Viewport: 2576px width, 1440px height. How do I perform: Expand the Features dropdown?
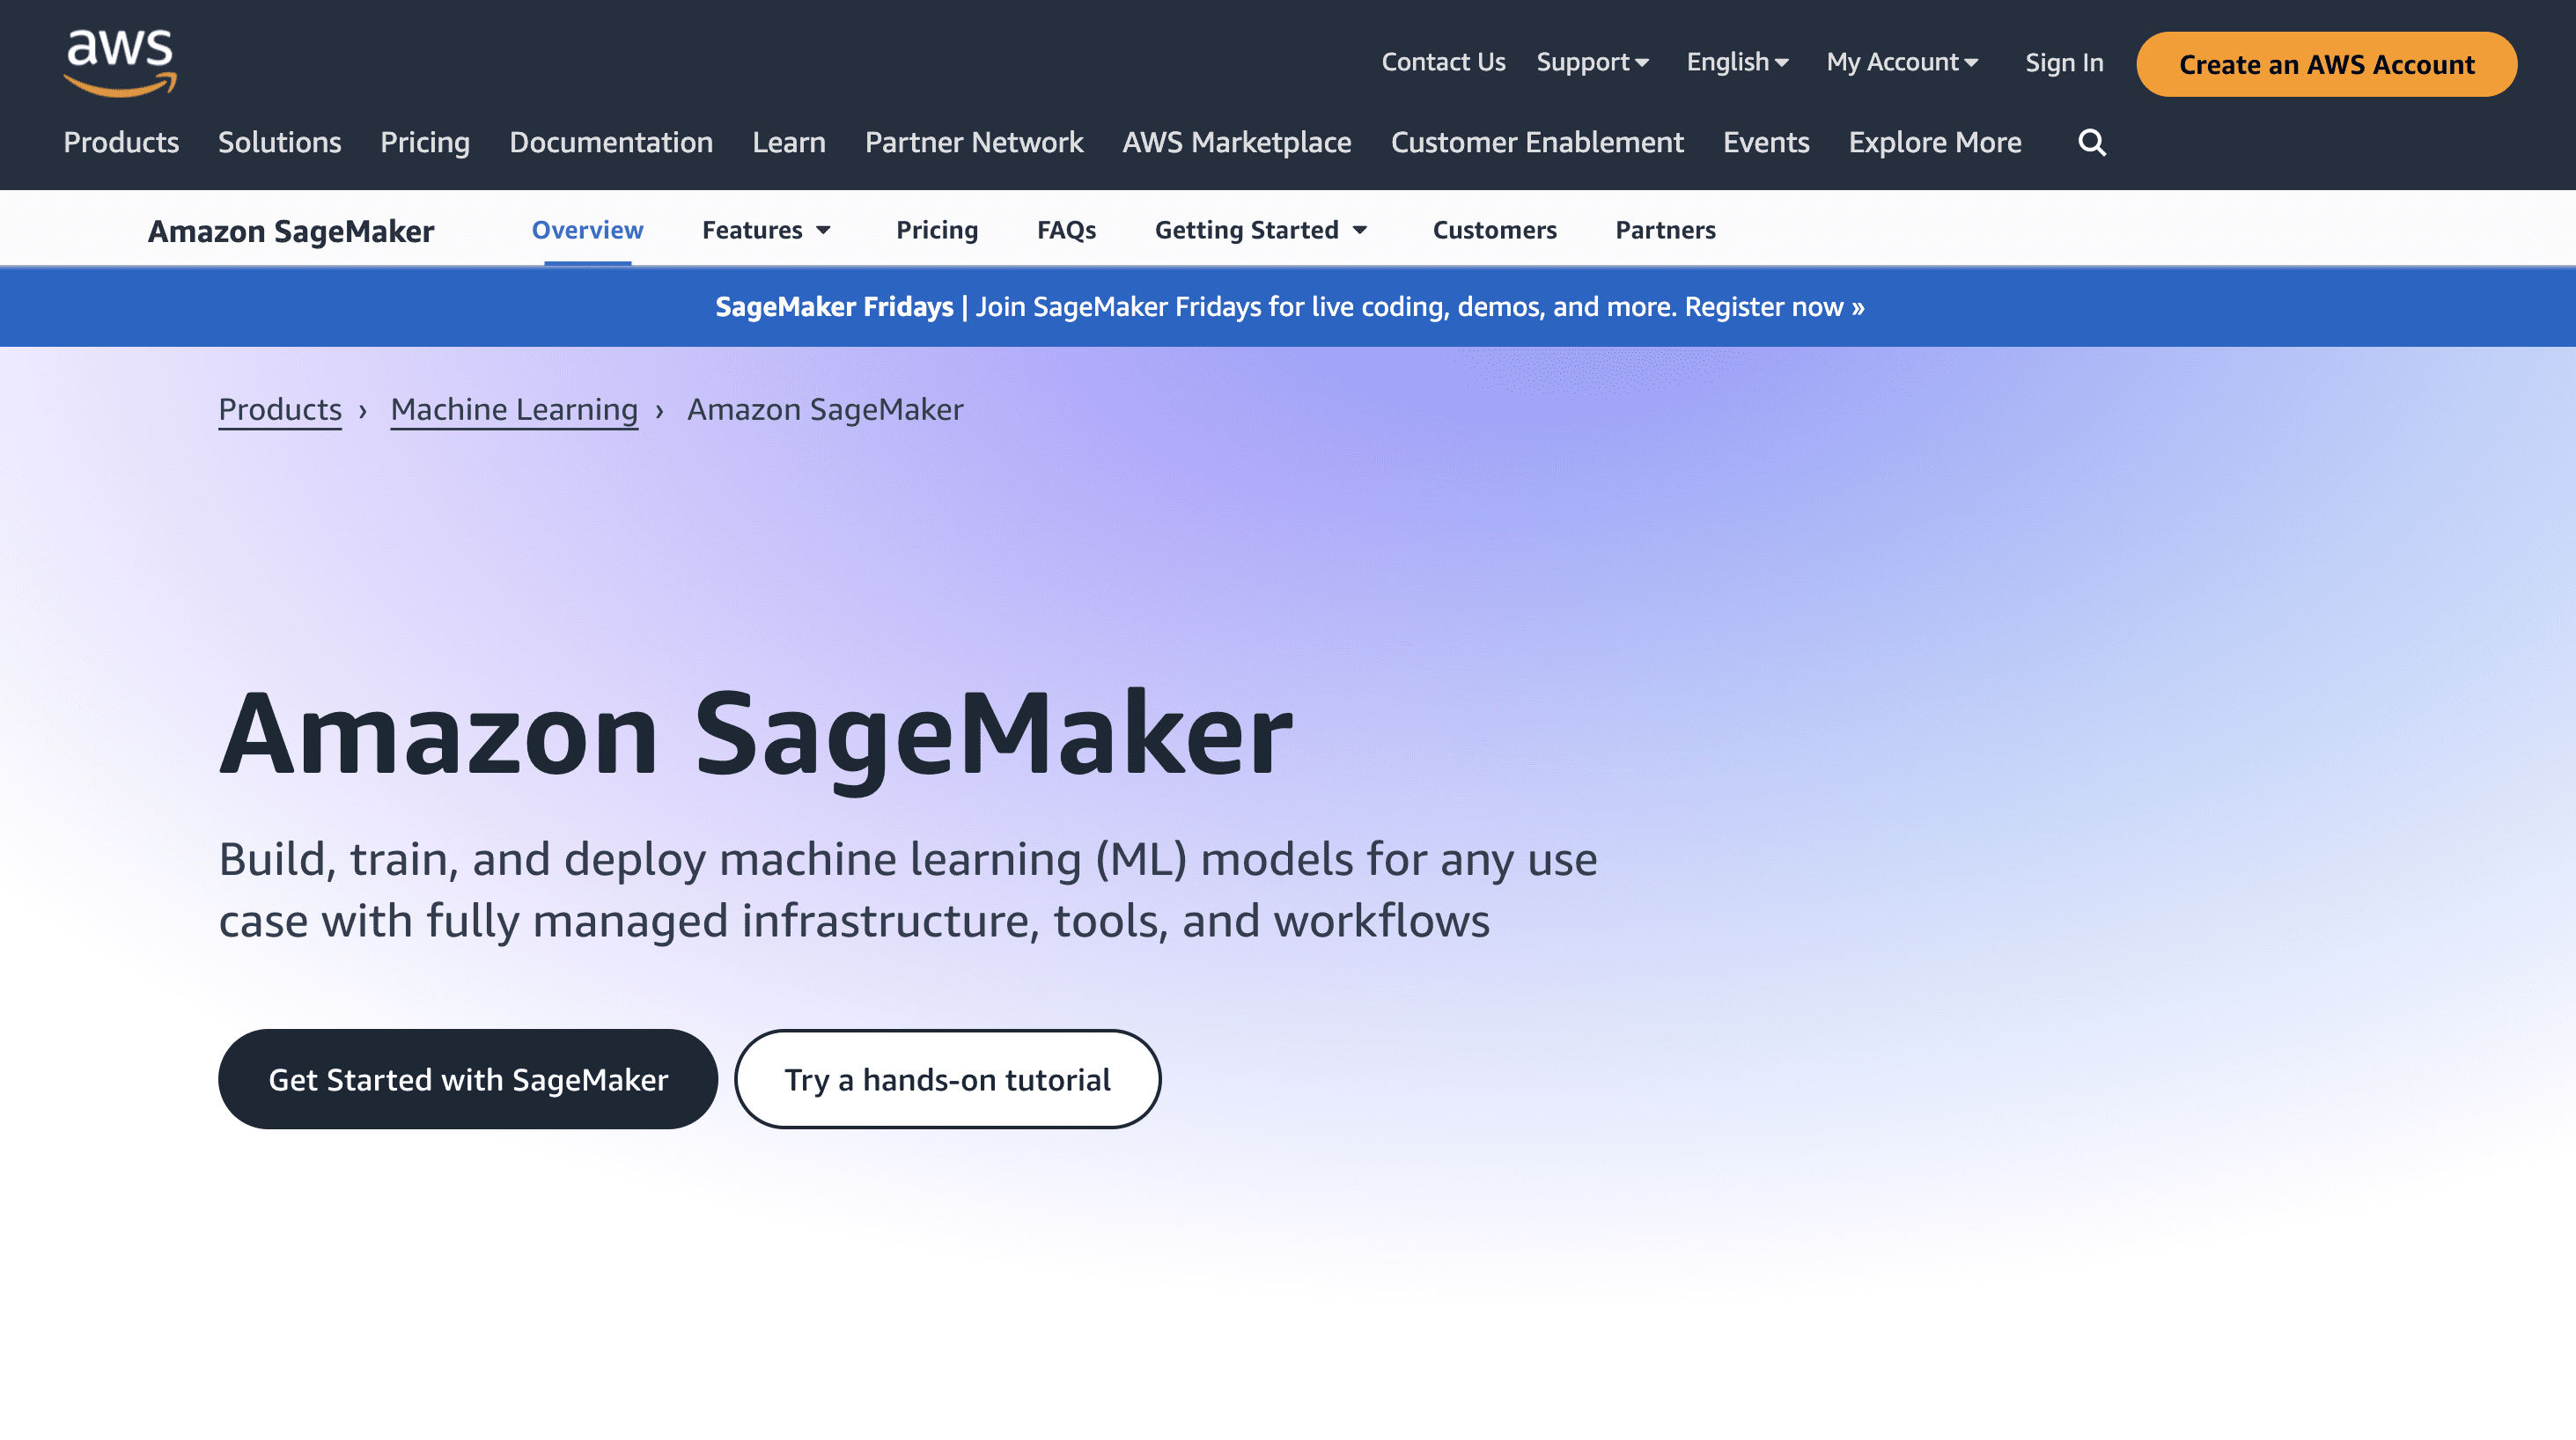pos(766,230)
